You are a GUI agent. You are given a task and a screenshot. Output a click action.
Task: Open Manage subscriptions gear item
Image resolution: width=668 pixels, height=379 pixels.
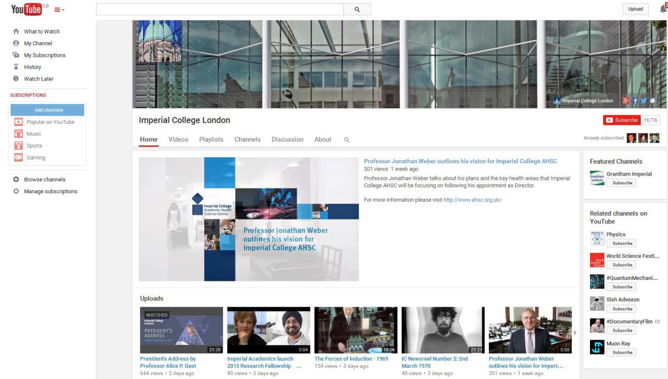50,192
